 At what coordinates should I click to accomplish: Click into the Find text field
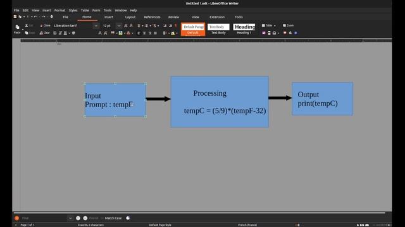point(44,218)
